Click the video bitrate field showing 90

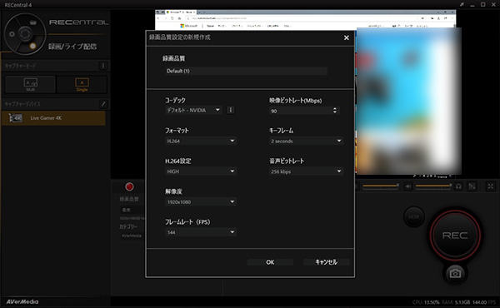click(300, 111)
